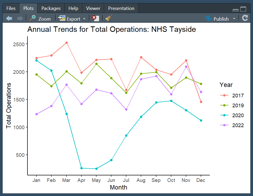Open the Packages tab

pyautogui.click(x=51, y=8)
